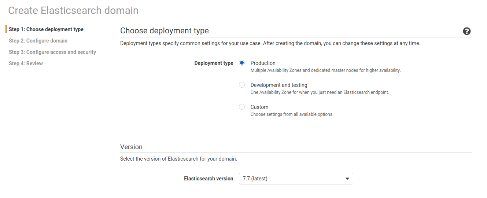Go to Step 2: Configure domain
Screen dimensions: 487x198
click(x=38, y=41)
